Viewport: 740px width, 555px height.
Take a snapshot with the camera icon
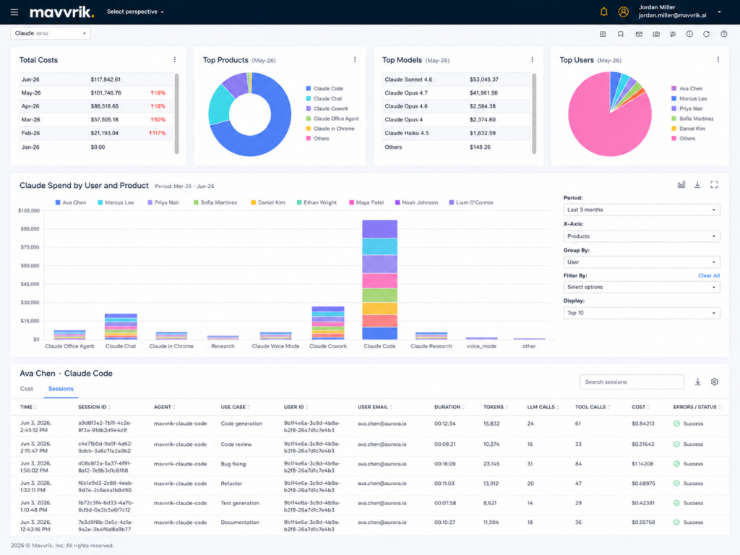click(x=656, y=34)
